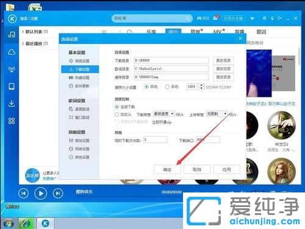The image size is (305, 229).
Task: Open 窗口歌词 in the settings sidebar
Action: point(79,118)
